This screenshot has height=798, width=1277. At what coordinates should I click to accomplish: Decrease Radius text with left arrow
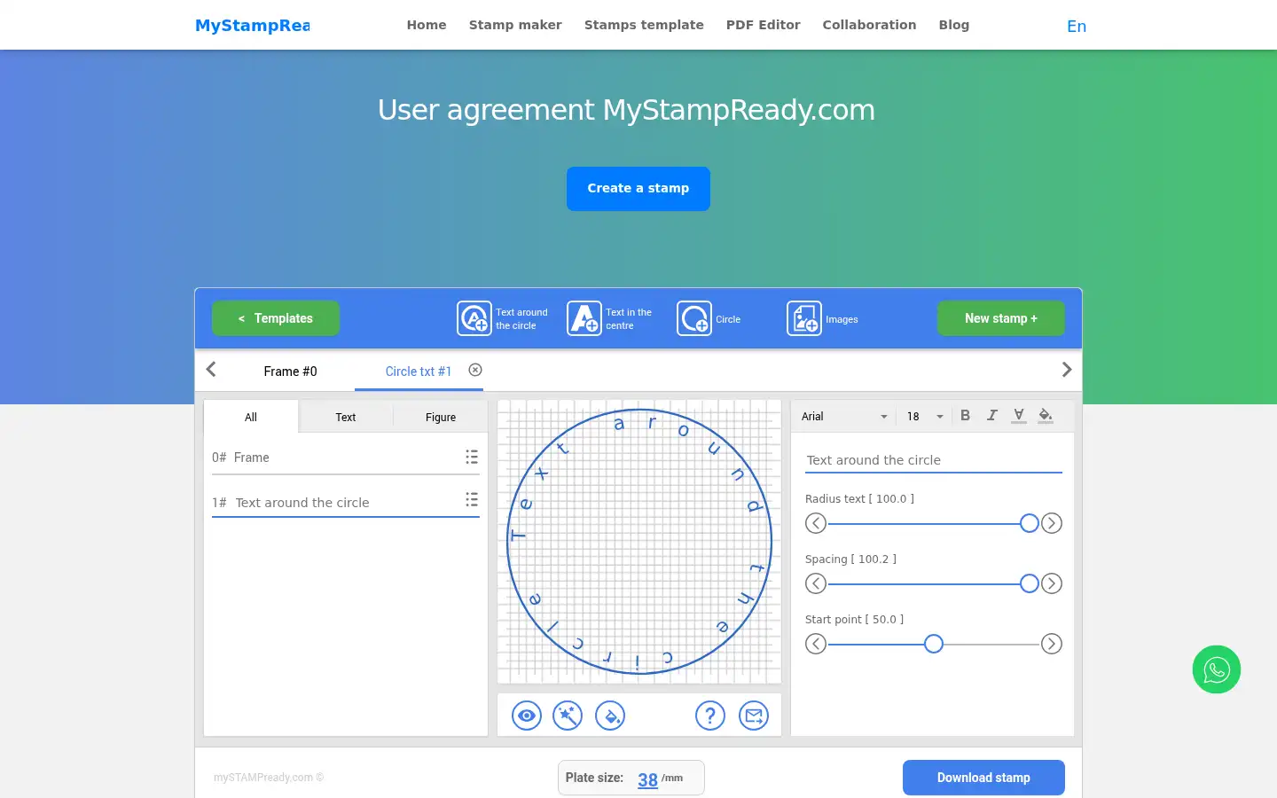816,523
